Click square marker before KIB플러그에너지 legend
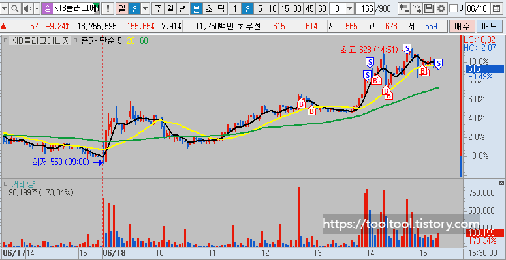 (x=5, y=40)
